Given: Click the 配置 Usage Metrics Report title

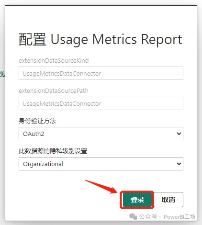Looking at the screenshot, I should 101,40.
